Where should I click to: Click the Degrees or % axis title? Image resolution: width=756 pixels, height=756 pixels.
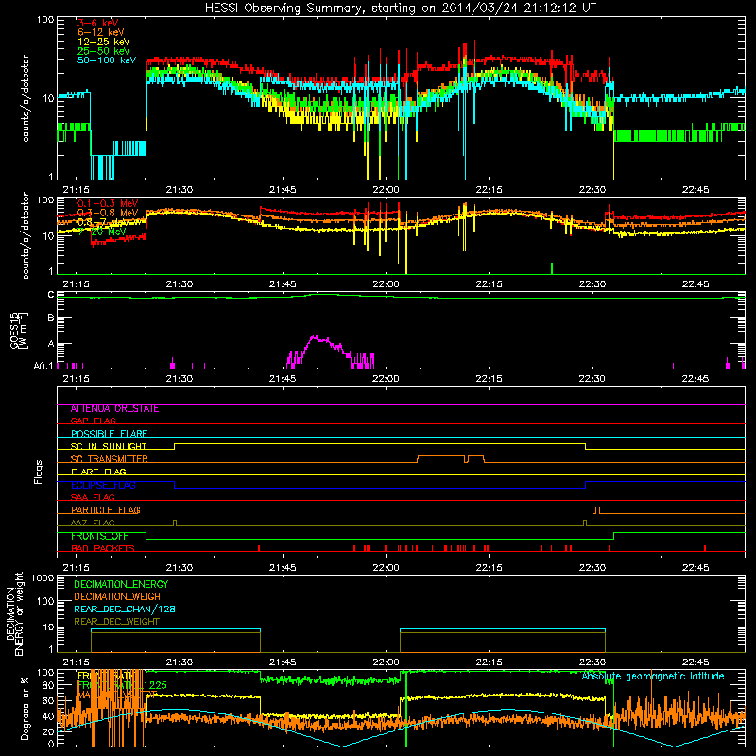pyautogui.click(x=25, y=709)
